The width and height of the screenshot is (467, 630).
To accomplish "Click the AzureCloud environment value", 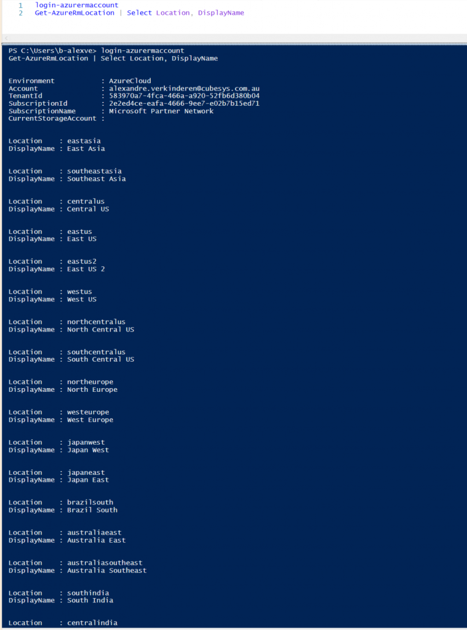I will [130, 81].
